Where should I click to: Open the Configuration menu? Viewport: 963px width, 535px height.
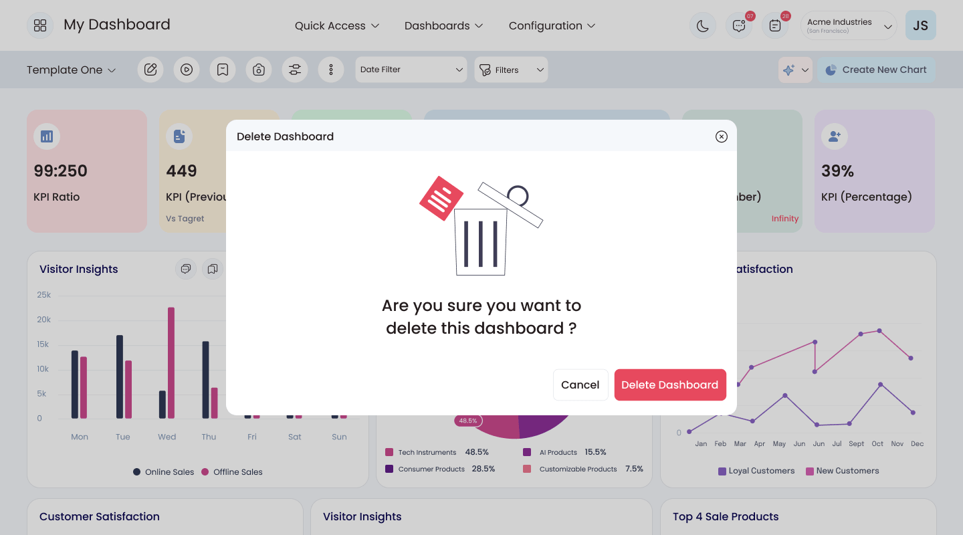click(552, 25)
